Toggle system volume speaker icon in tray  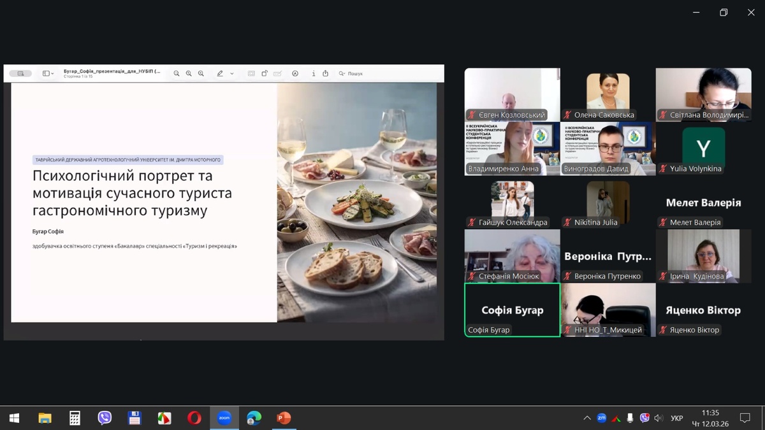point(659,418)
